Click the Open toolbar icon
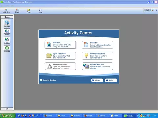The height and width of the screenshot is (118, 158). click(x=29, y=11)
